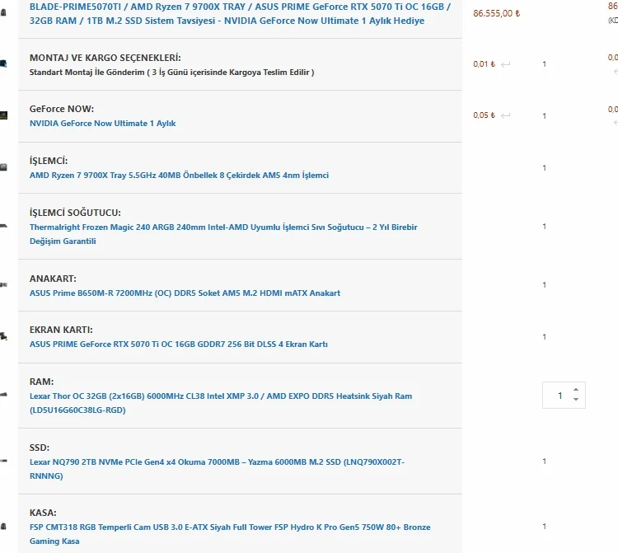Increase RAM quantity with up arrow
This screenshot has height=553, width=618.
(576, 390)
